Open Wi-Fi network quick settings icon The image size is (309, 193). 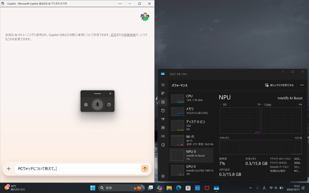tap(271, 188)
